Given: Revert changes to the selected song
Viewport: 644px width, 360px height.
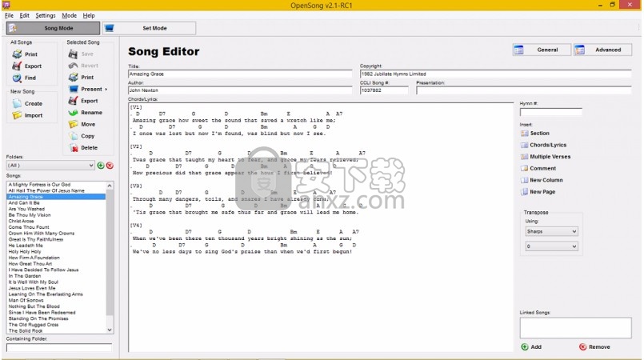Looking at the screenshot, I should point(83,66).
